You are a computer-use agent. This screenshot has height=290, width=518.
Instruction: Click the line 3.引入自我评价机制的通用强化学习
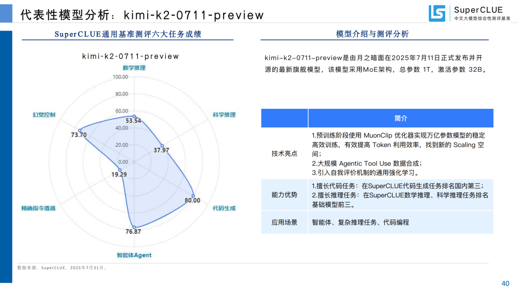[x=365, y=173]
